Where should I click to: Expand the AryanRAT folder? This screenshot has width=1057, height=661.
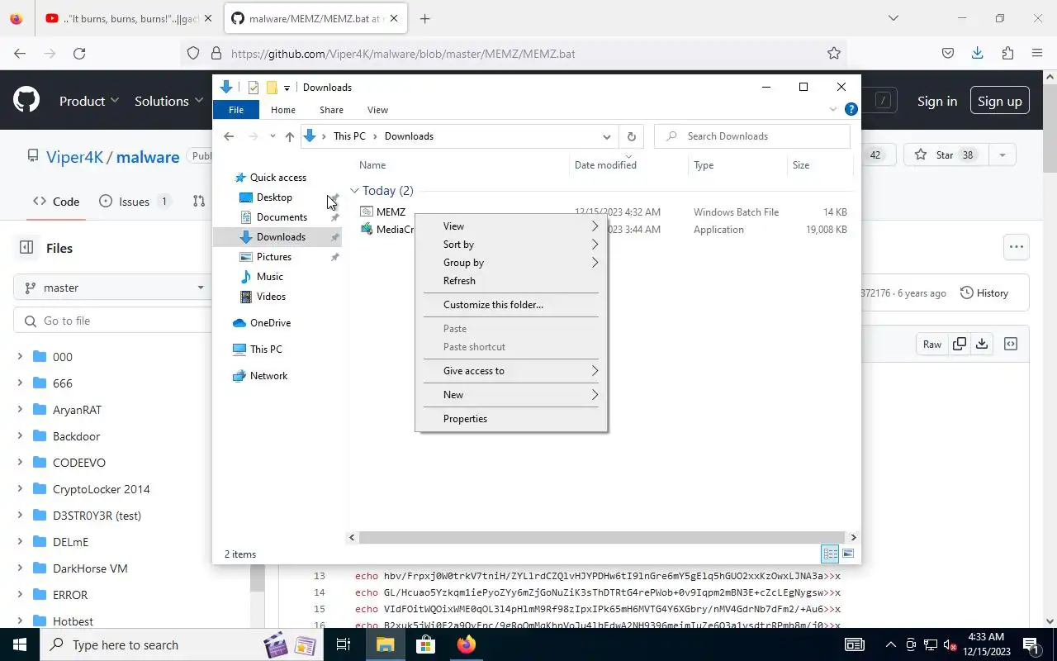tap(20, 409)
